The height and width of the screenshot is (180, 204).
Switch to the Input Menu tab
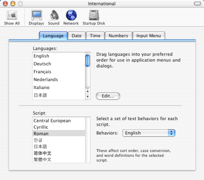pos(149,36)
